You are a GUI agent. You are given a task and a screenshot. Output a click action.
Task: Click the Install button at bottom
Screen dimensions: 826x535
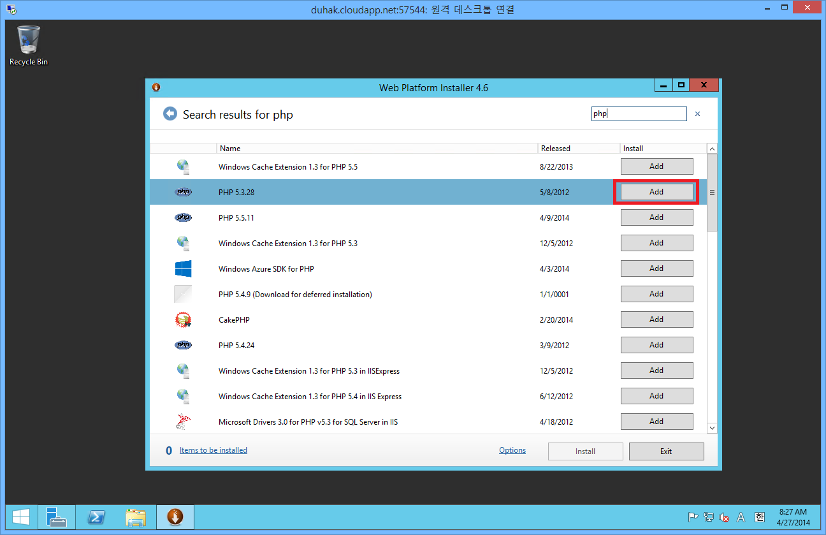tap(585, 451)
